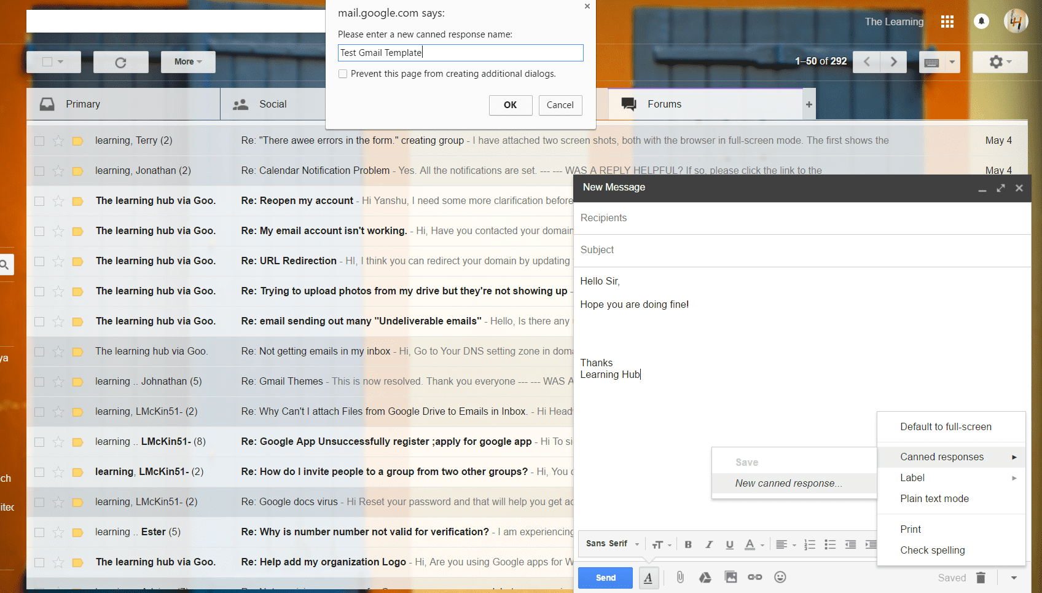Insert a numbered list
Image resolution: width=1042 pixels, height=593 pixels.
[810, 544]
